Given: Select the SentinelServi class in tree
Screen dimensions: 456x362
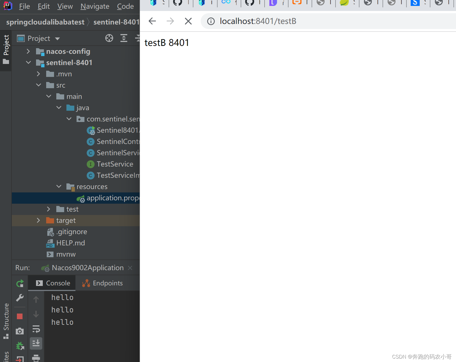Looking at the screenshot, I should click(x=113, y=153).
